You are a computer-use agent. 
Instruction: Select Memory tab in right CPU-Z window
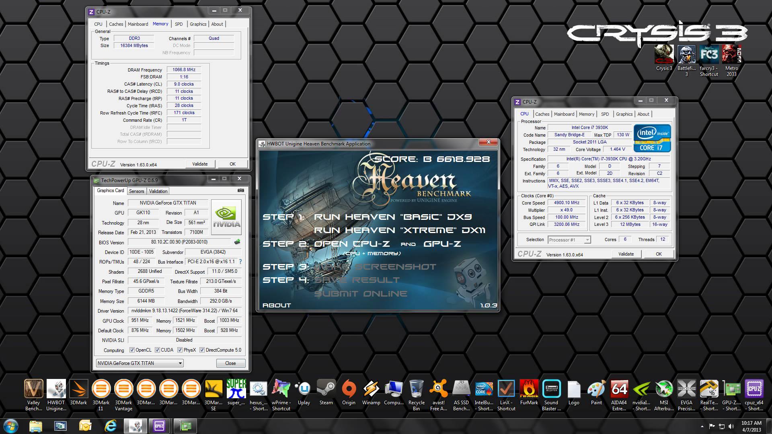click(x=587, y=114)
